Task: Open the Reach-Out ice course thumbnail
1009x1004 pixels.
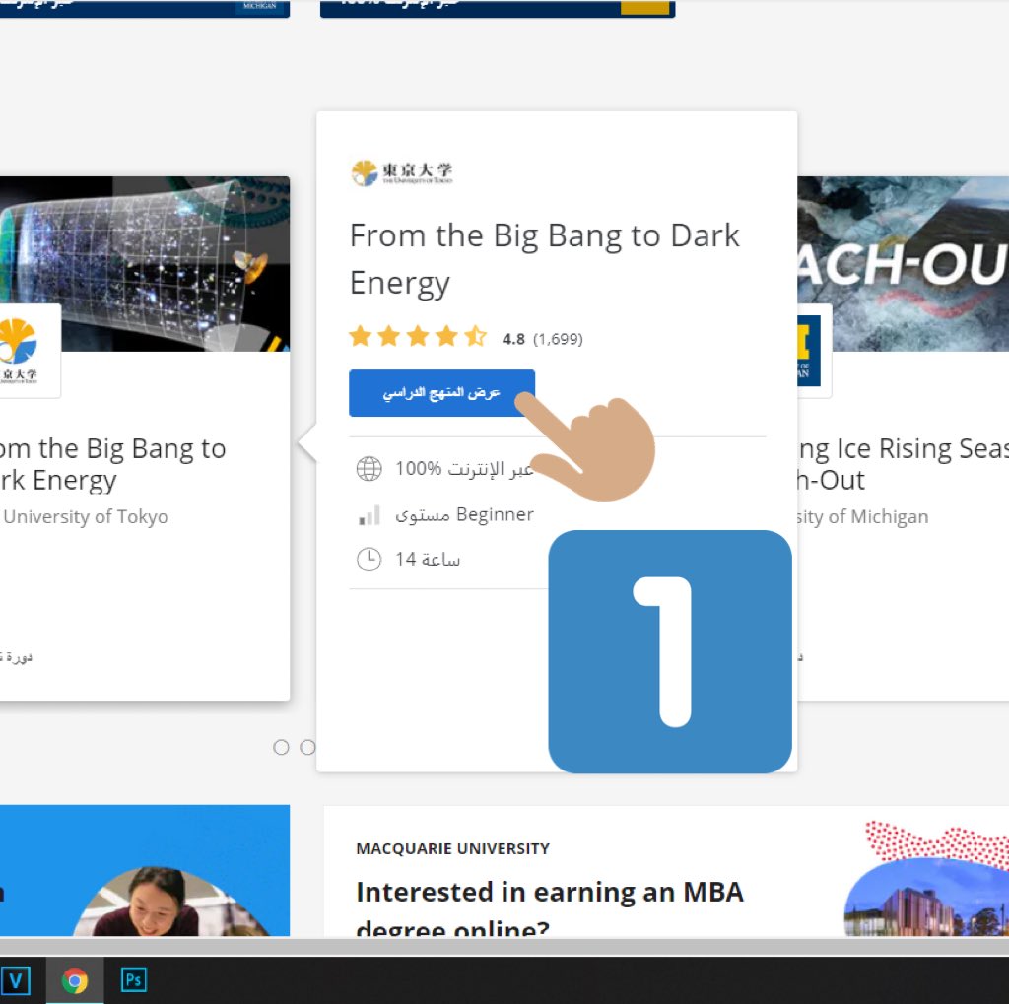Action: 903,264
